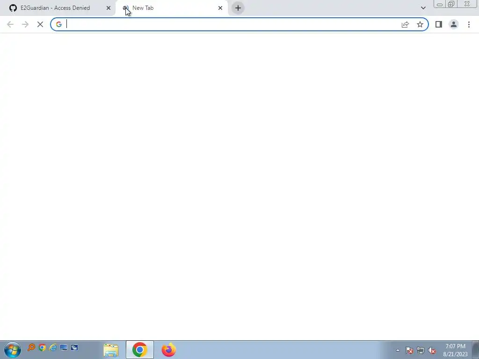Launch Internet Explorer from quick launch
This screenshot has height=359, width=479.
click(53, 347)
